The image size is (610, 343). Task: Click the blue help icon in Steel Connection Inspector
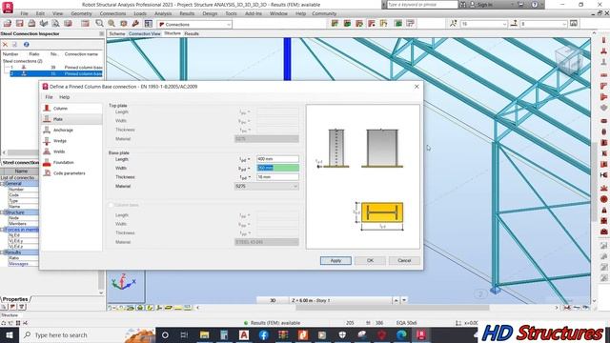pyautogui.click(x=26, y=45)
